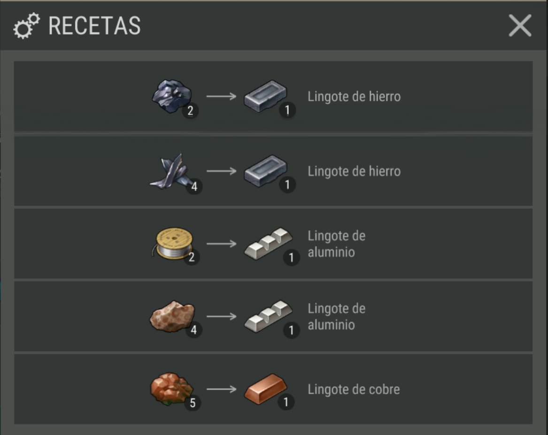
Task: Click the copper ore ingredient icon
Action: click(x=171, y=389)
